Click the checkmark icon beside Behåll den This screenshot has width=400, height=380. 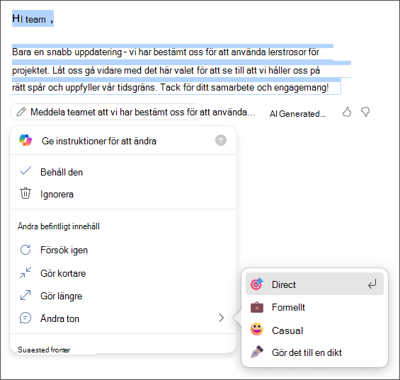(x=25, y=171)
